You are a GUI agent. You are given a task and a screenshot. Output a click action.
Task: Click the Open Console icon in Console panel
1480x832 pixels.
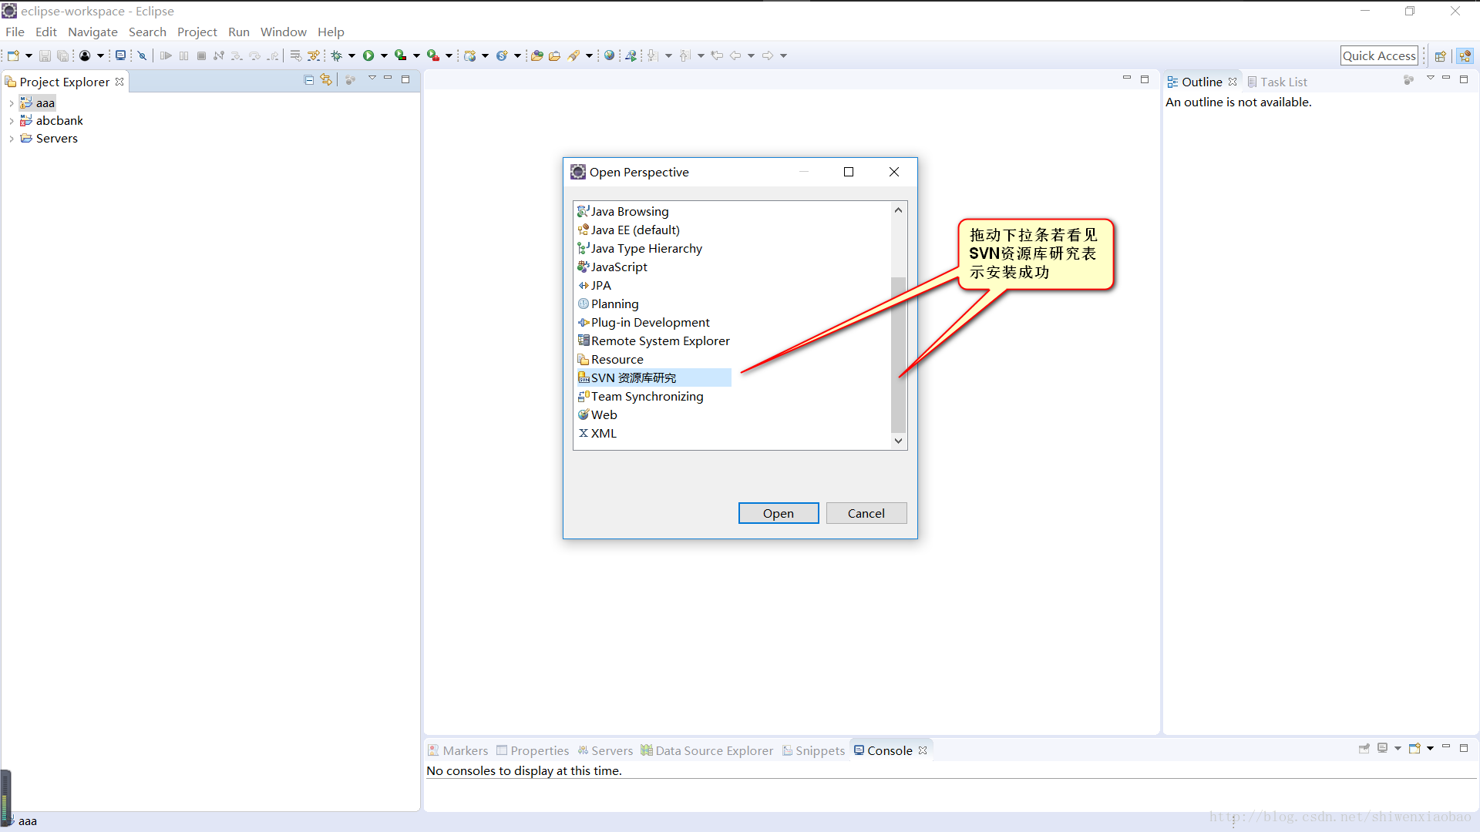point(1414,748)
